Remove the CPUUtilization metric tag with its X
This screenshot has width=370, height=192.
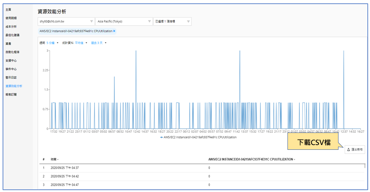click(114, 31)
